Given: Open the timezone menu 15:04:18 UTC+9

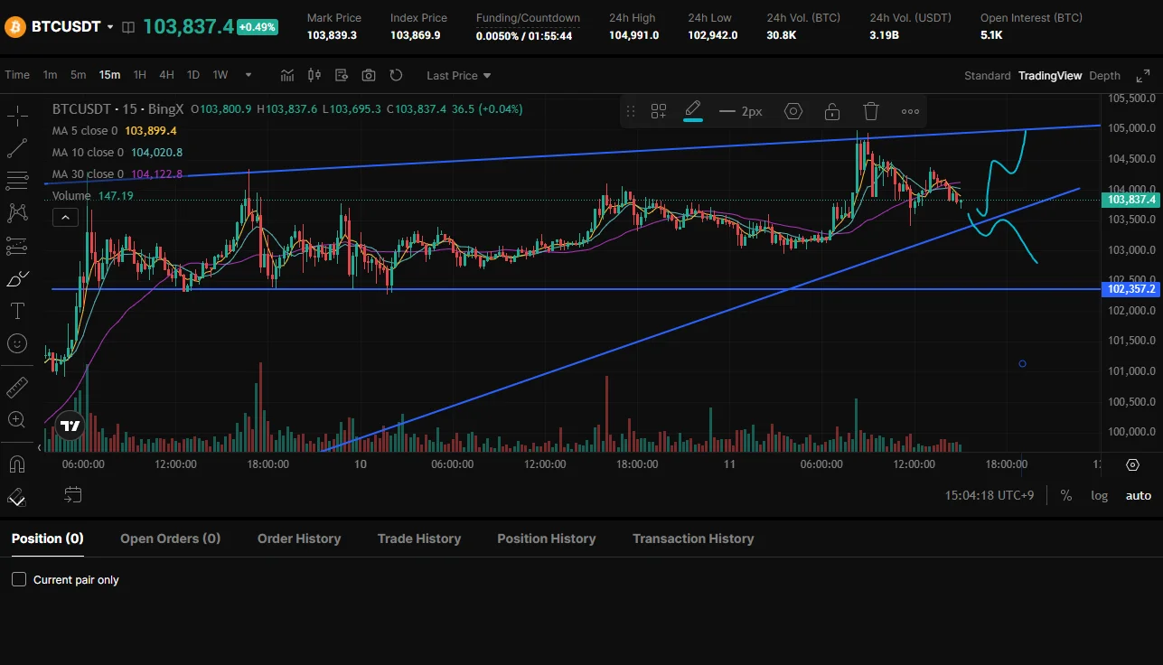Looking at the screenshot, I should 990,495.
